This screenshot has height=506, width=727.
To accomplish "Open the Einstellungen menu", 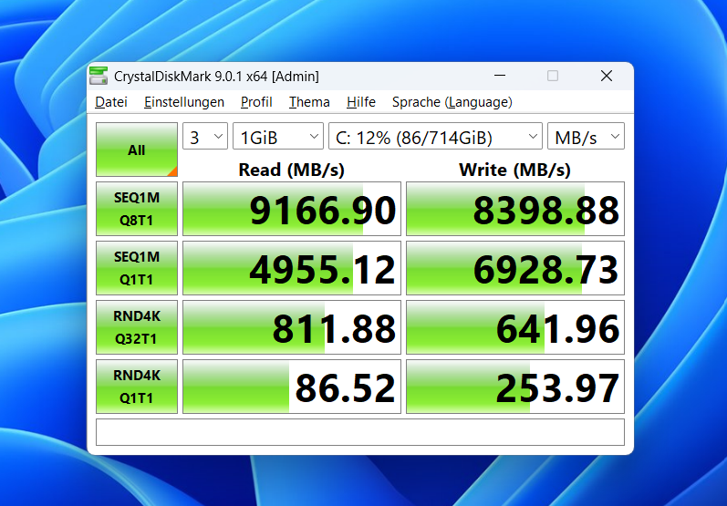I will tap(184, 102).
